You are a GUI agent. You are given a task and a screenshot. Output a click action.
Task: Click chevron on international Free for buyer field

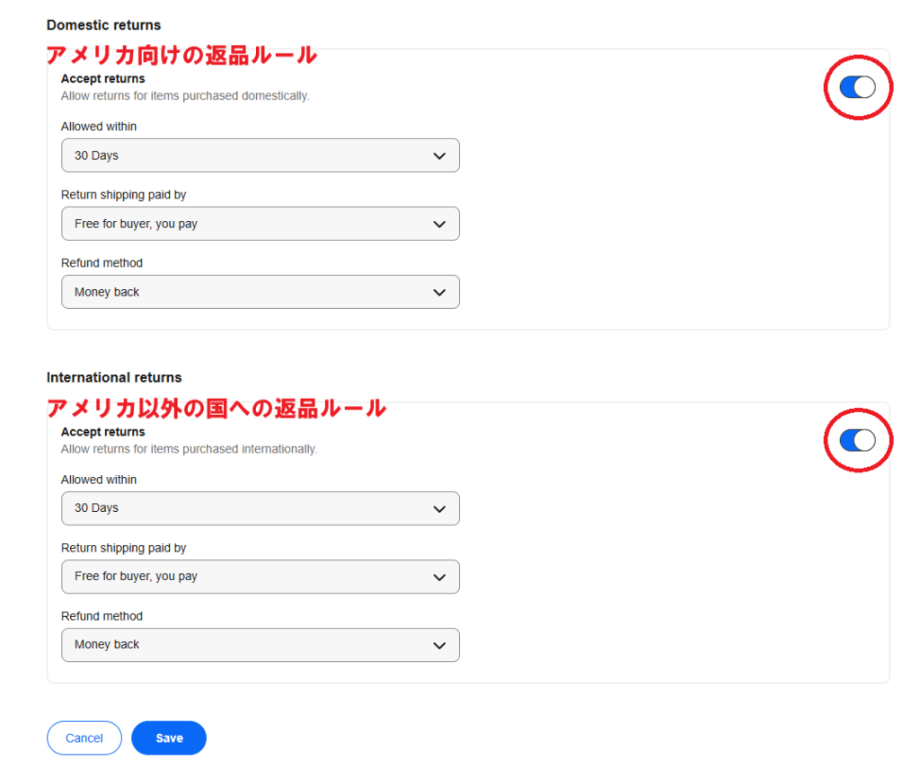(x=438, y=577)
